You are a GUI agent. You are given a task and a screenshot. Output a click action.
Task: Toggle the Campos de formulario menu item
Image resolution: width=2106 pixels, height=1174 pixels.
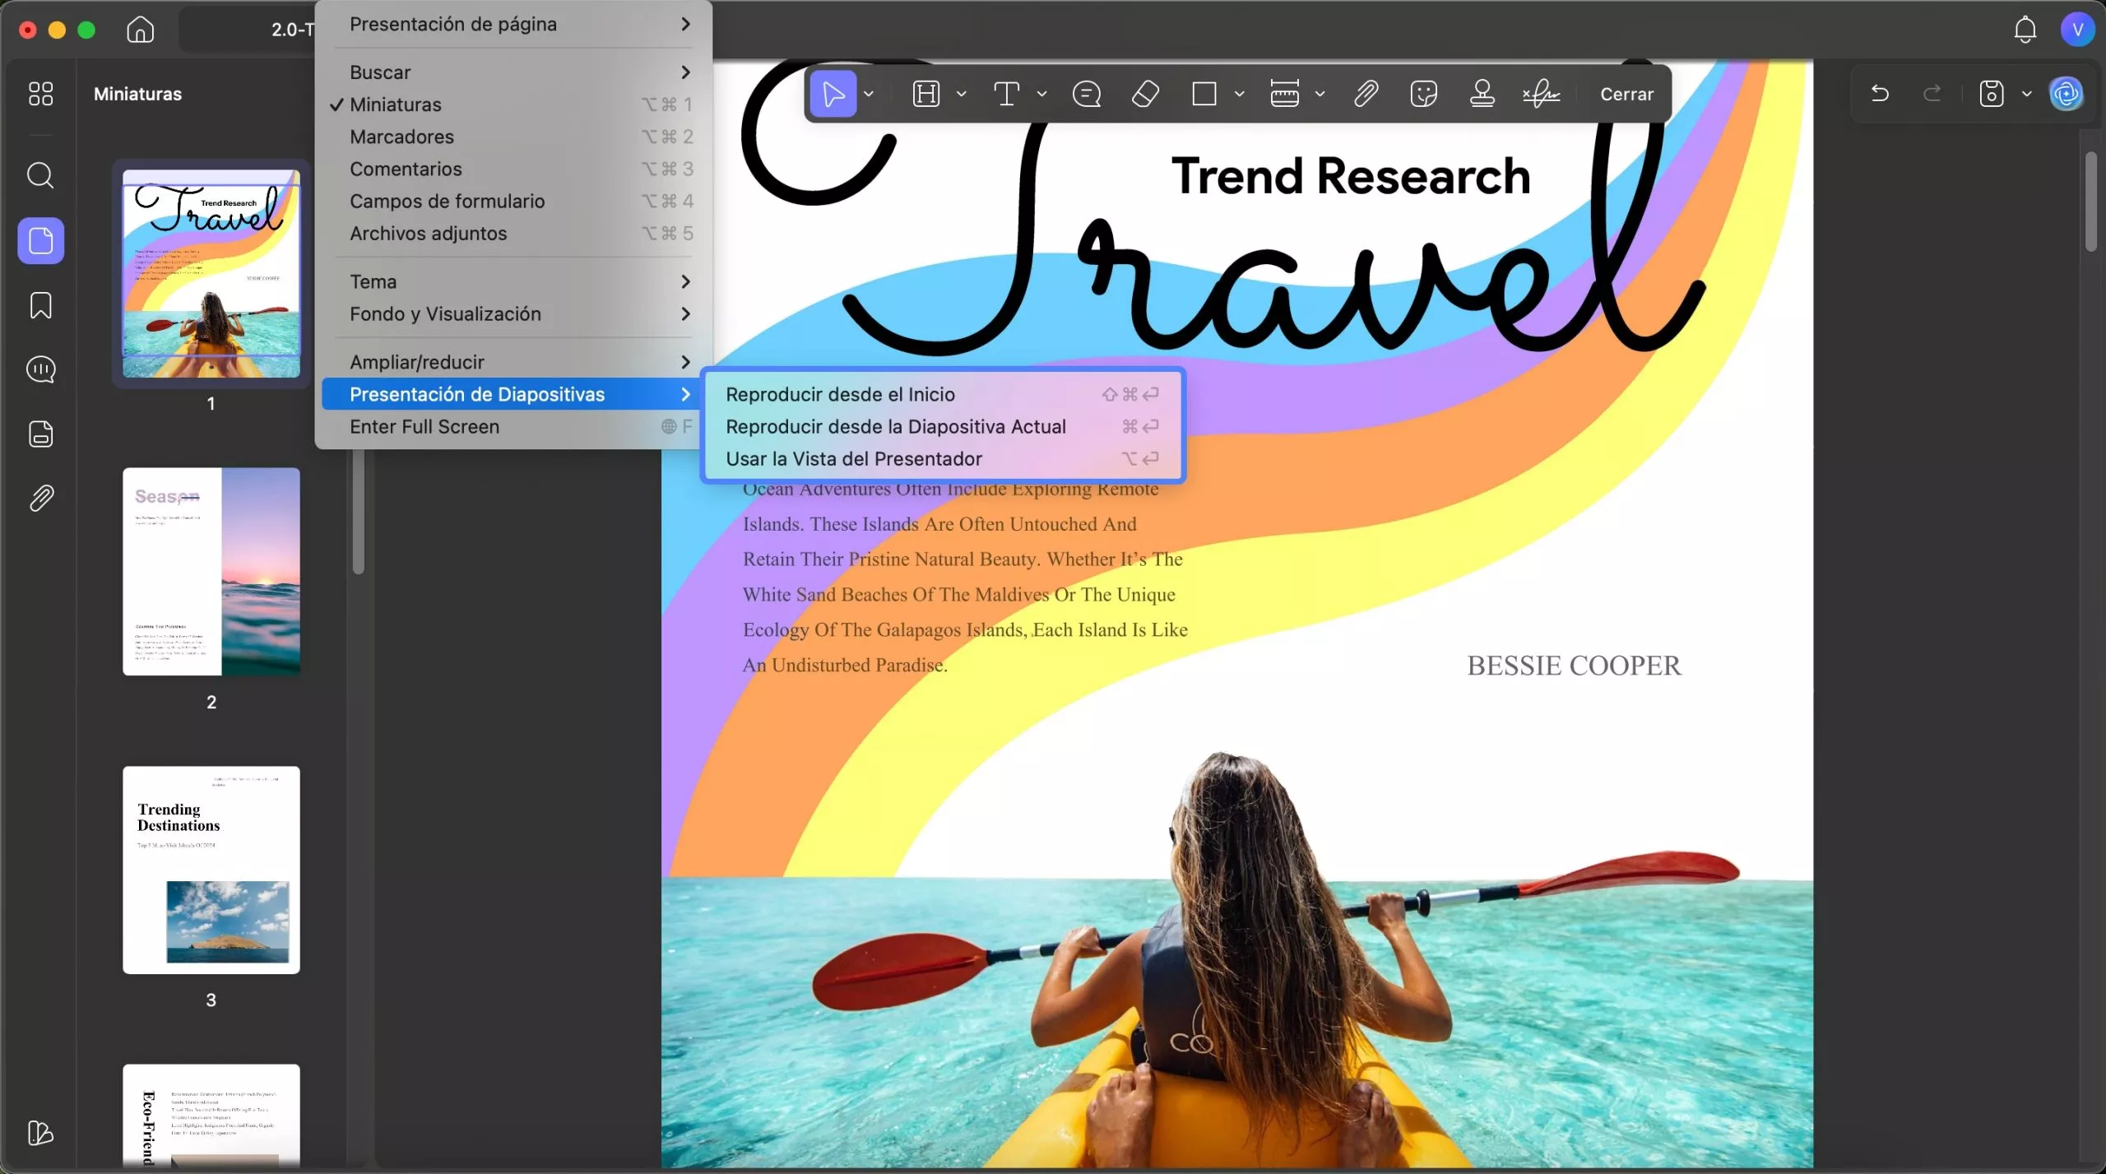click(512, 201)
